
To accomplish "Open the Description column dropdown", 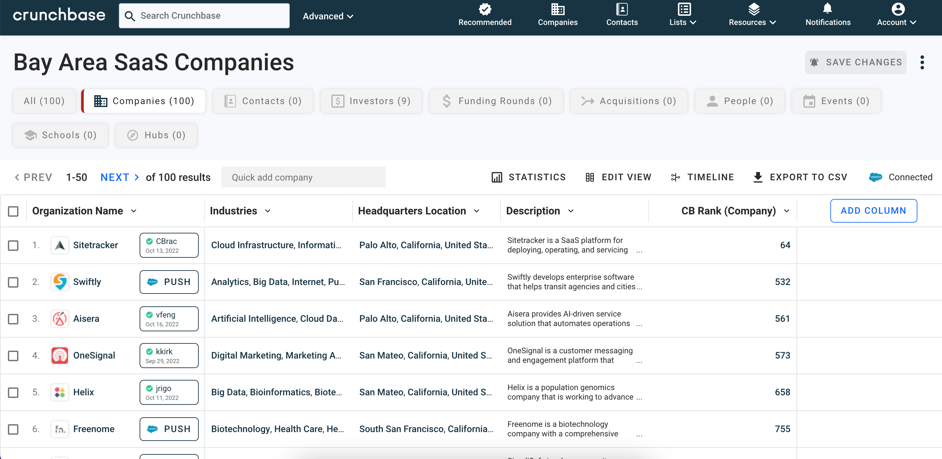I will (x=571, y=211).
